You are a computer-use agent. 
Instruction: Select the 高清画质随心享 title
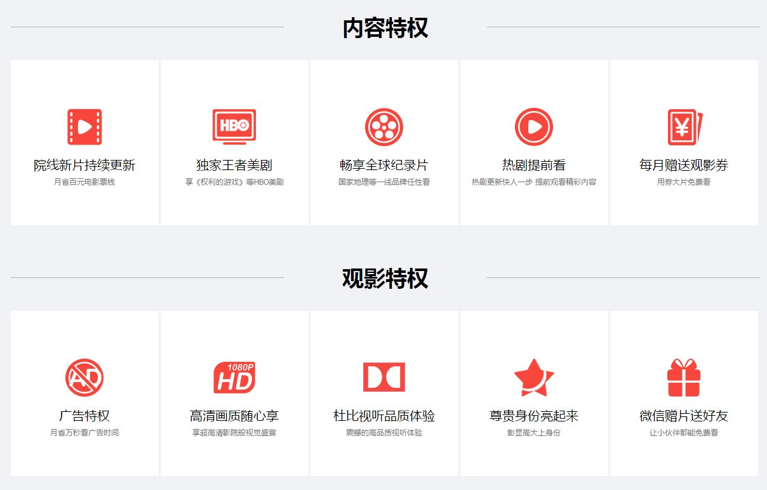tap(234, 416)
